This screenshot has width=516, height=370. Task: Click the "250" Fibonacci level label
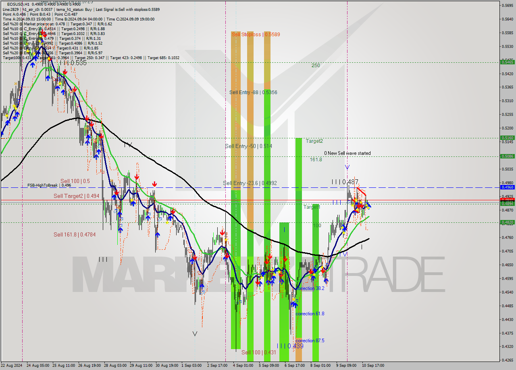click(x=316, y=65)
